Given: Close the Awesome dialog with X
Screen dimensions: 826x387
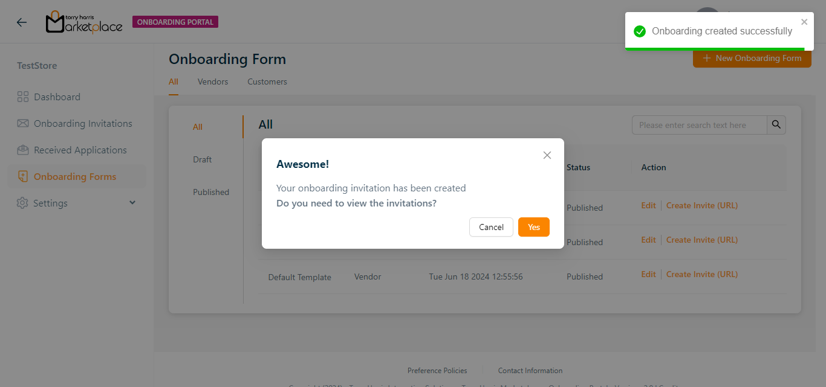Looking at the screenshot, I should pyautogui.click(x=547, y=155).
